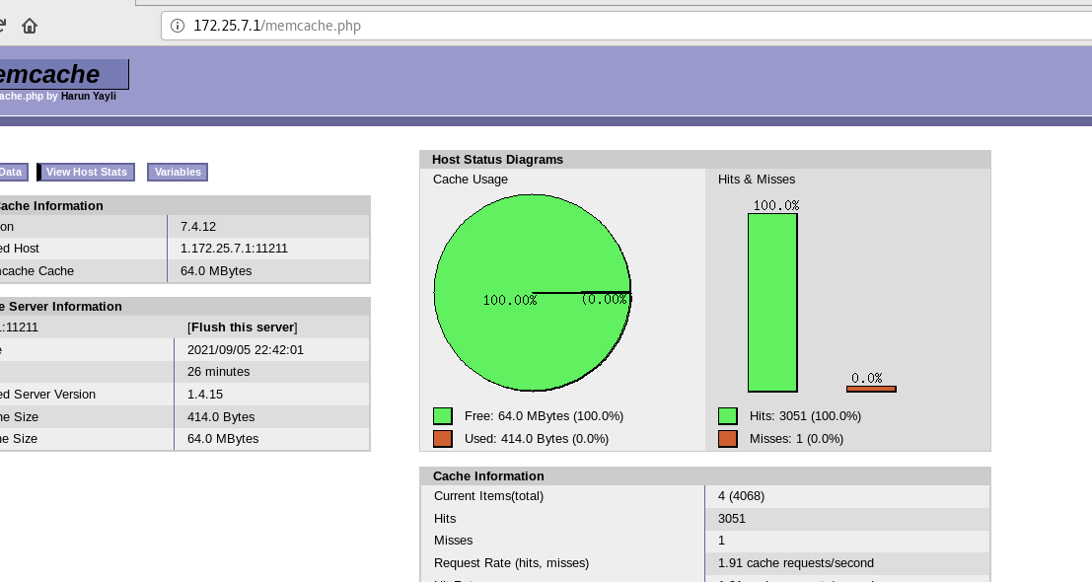Click the Hits: 3051 (100.0%) legend text
Image resolution: width=1092 pixels, height=582 pixels.
[805, 416]
